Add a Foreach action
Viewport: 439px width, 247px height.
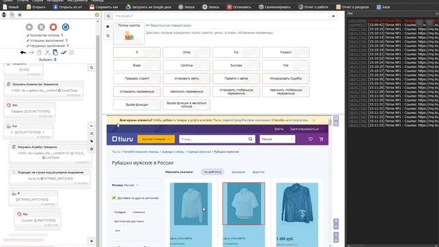[x=285, y=52]
